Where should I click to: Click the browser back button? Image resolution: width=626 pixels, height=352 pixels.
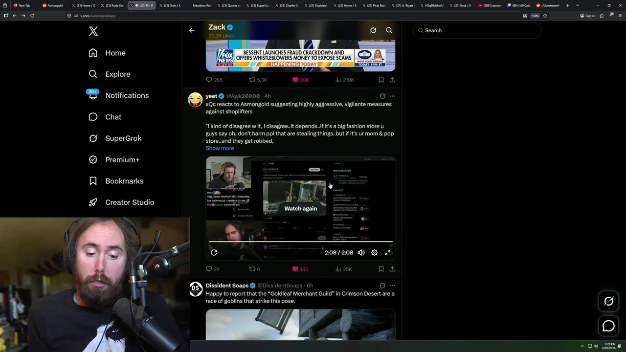(x=15, y=16)
